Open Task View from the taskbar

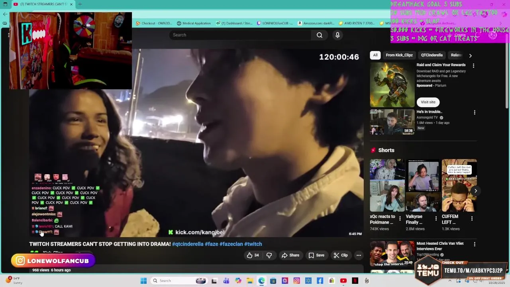tap(214, 281)
